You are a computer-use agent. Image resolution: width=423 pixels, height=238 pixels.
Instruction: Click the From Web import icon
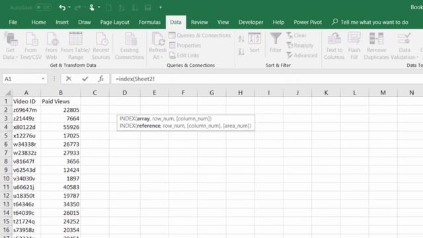(52, 46)
